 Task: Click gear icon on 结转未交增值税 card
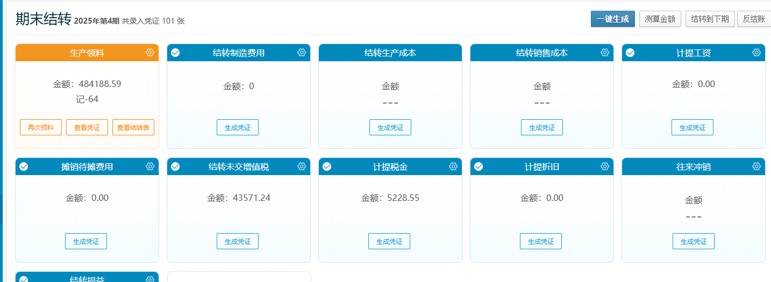(302, 167)
